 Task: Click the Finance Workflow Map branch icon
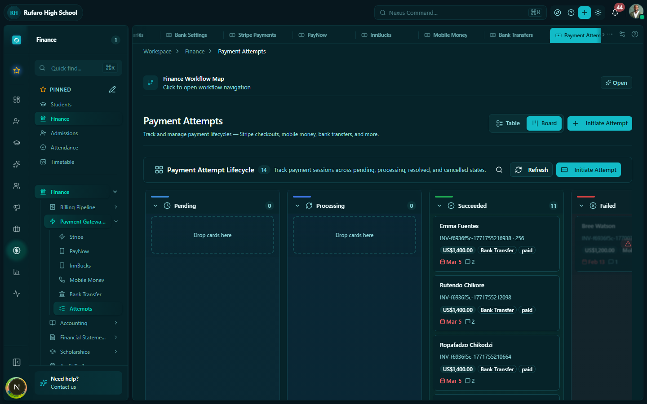151,83
